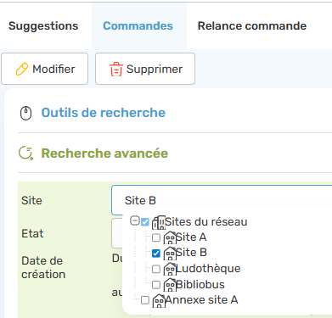The image size is (332, 318).
Task: Collapse the Sites du réseau tree node
Action: 135,220
